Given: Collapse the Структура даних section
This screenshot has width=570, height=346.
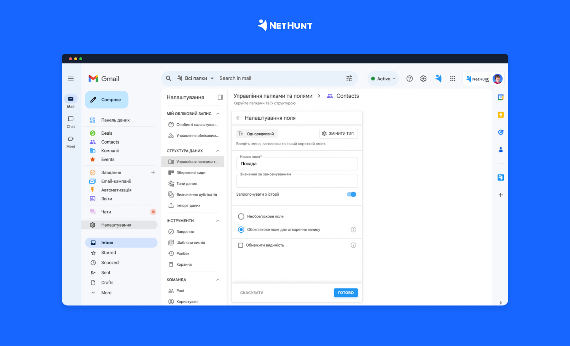Looking at the screenshot, I should click(x=218, y=151).
